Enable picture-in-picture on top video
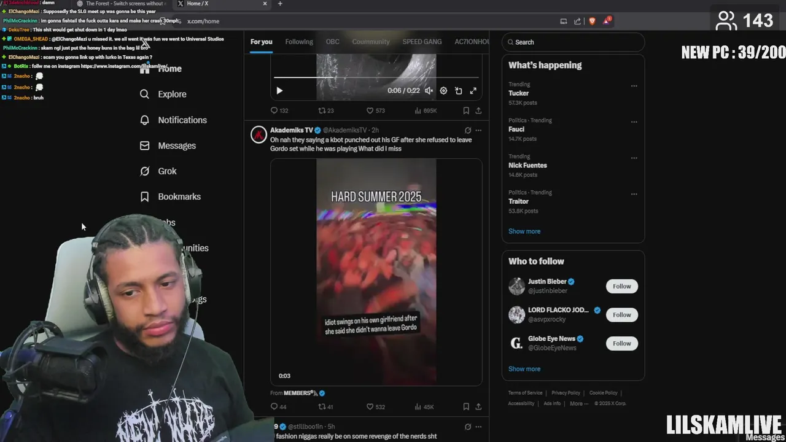 pyautogui.click(x=458, y=91)
